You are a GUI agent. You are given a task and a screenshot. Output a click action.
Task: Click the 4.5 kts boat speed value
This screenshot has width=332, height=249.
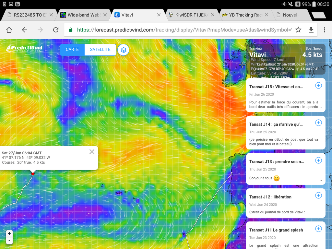coord(312,55)
